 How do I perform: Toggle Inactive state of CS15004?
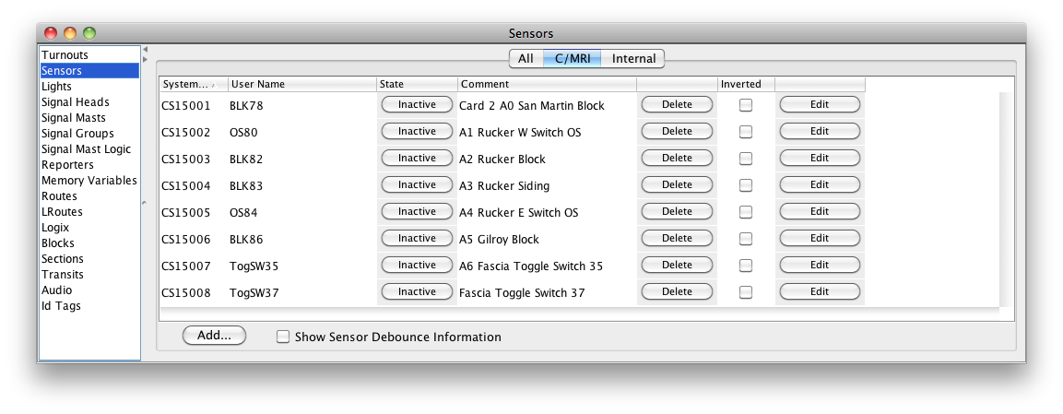417,185
